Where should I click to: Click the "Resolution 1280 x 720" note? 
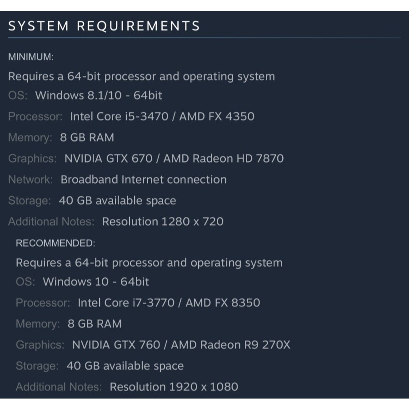(x=163, y=222)
